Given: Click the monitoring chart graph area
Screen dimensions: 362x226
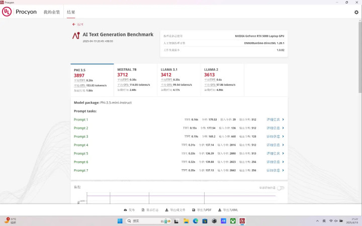Looking at the screenshot, I should point(181,198).
